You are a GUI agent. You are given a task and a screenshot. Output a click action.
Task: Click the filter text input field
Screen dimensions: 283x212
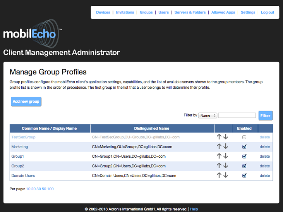point(237,115)
